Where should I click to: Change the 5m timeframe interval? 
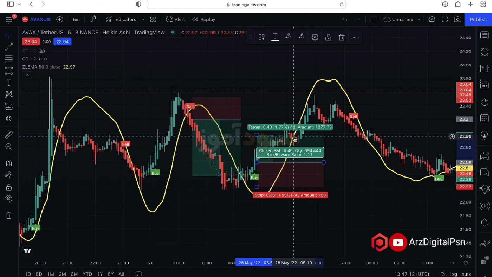pos(76,19)
